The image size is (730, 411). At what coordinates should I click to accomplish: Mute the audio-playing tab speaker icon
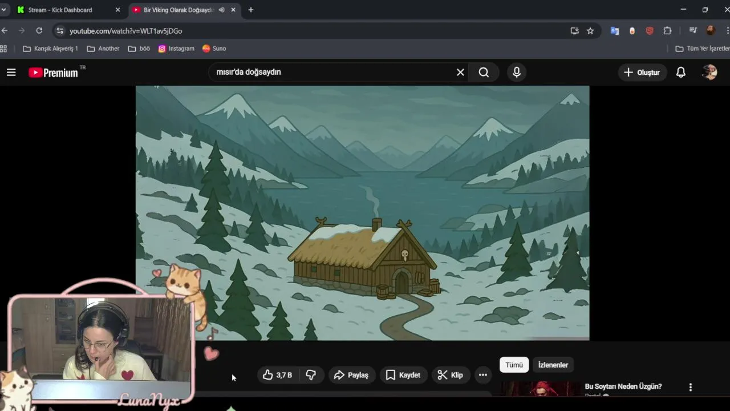click(x=221, y=10)
